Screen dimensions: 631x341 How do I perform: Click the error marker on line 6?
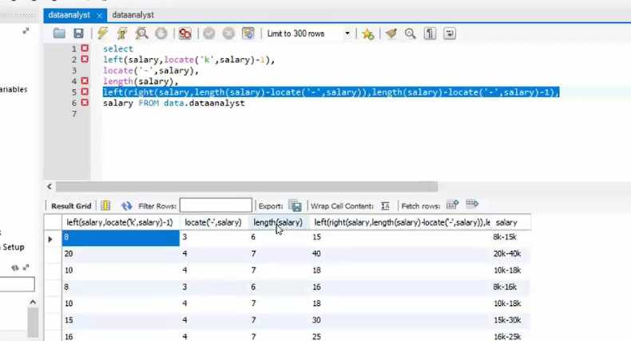point(85,103)
